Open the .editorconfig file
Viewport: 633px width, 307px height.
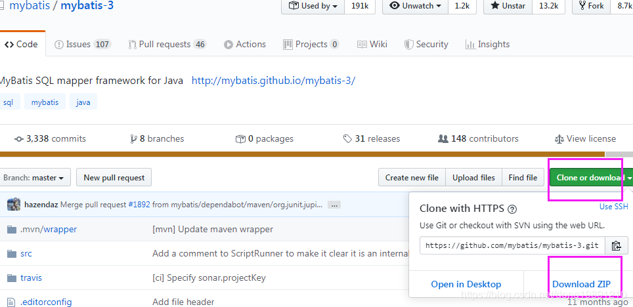click(46, 302)
